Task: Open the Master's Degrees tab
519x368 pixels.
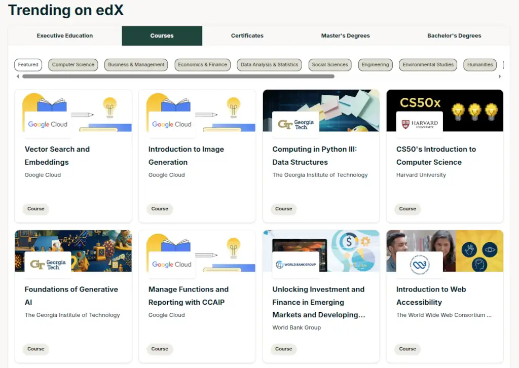Action: 345,35
